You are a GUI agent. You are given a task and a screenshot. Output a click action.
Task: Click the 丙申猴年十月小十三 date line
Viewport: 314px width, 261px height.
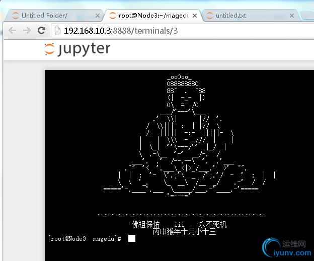(x=185, y=231)
